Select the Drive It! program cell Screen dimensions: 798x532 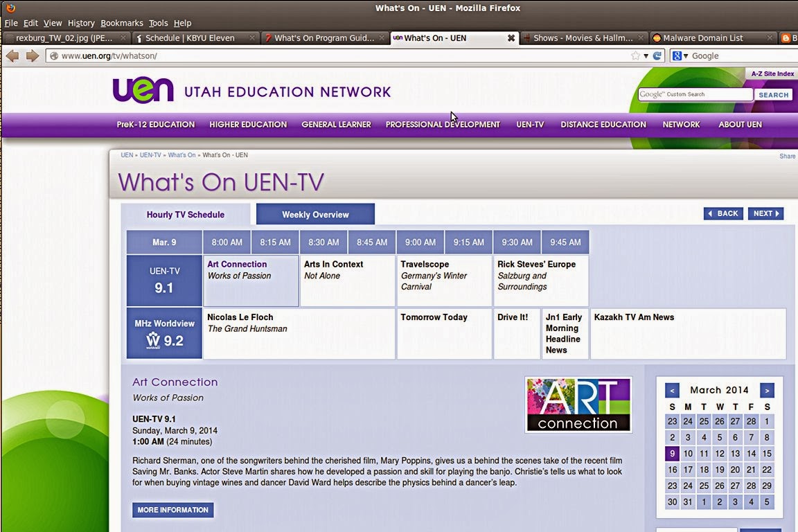click(517, 333)
